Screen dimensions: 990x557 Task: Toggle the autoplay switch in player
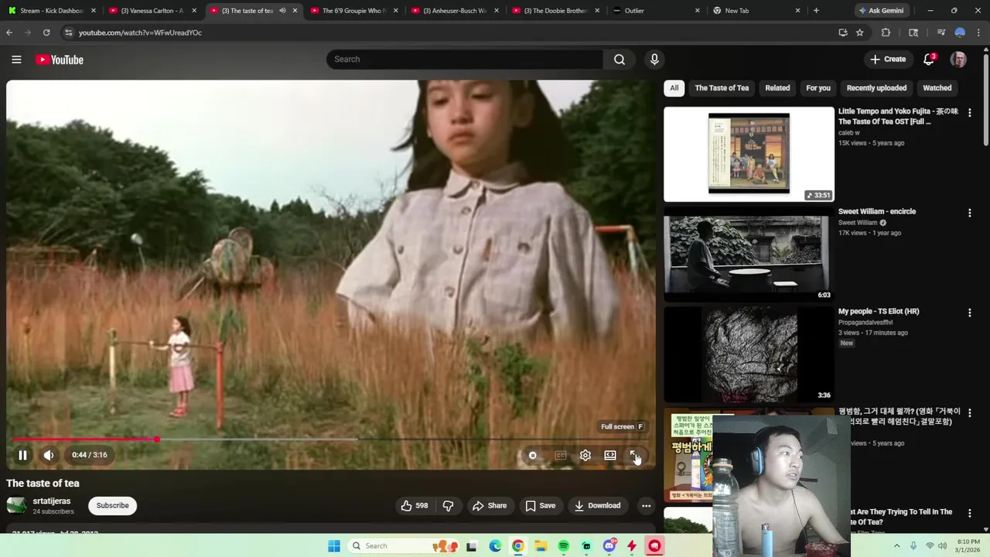point(533,455)
